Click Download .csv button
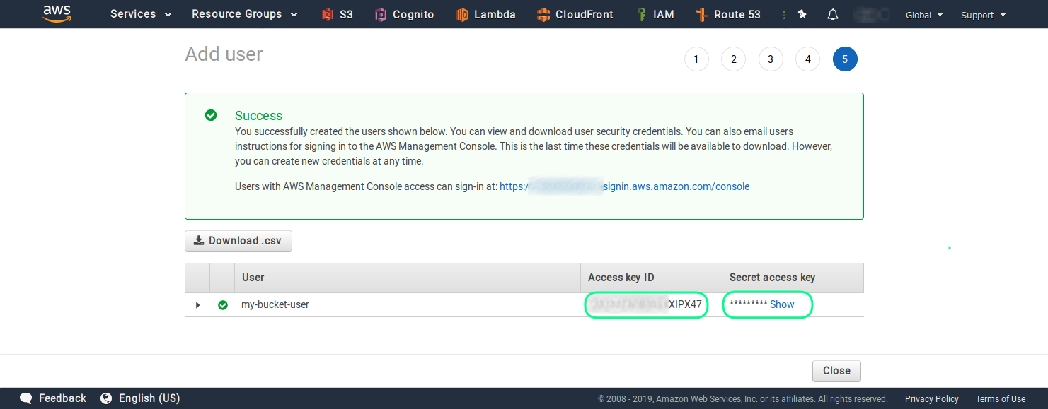The image size is (1048, 409). tap(238, 241)
